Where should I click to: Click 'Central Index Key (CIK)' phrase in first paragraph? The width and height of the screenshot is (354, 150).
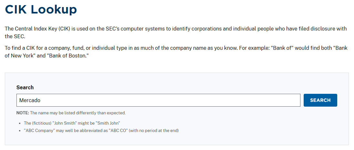(43, 29)
